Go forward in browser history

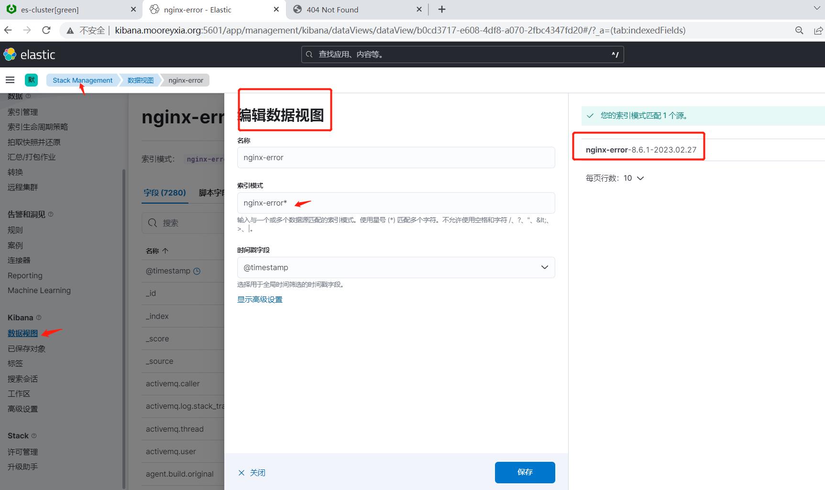click(27, 30)
